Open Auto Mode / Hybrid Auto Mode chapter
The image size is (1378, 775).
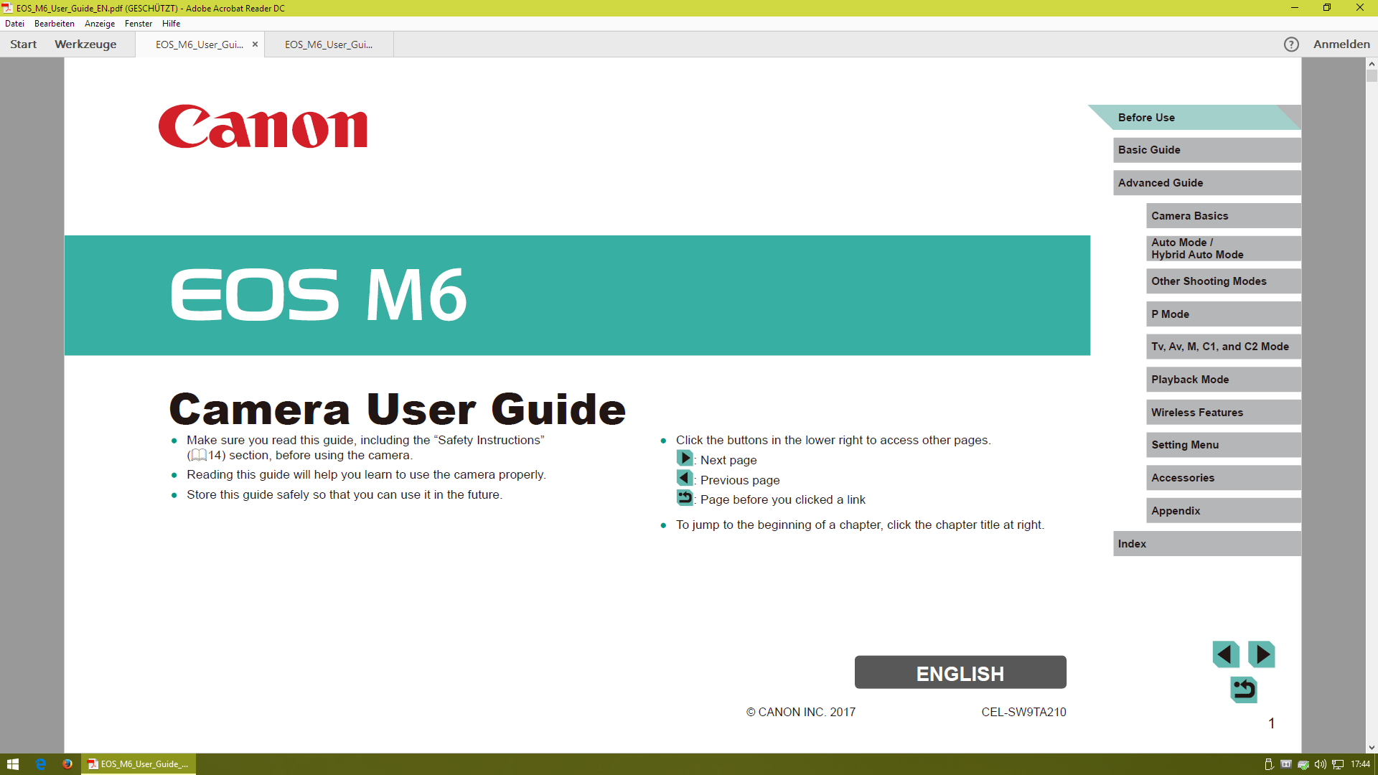click(x=1224, y=248)
